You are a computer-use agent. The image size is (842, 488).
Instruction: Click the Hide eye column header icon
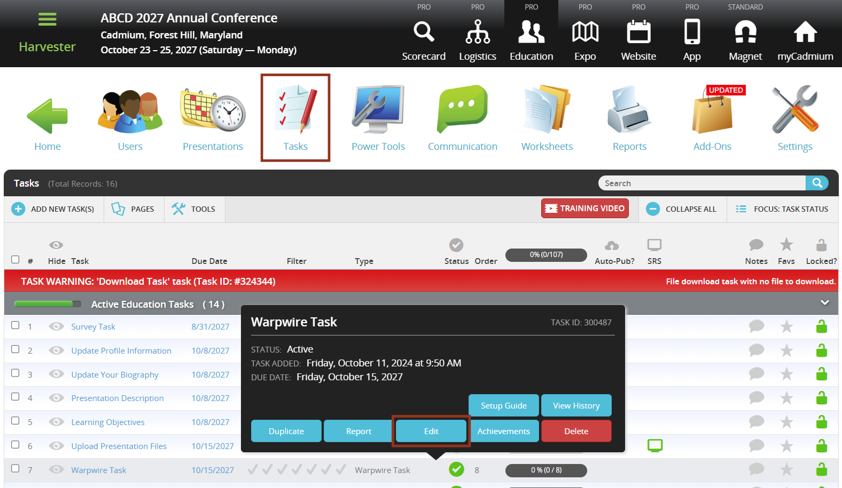coord(56,245)
